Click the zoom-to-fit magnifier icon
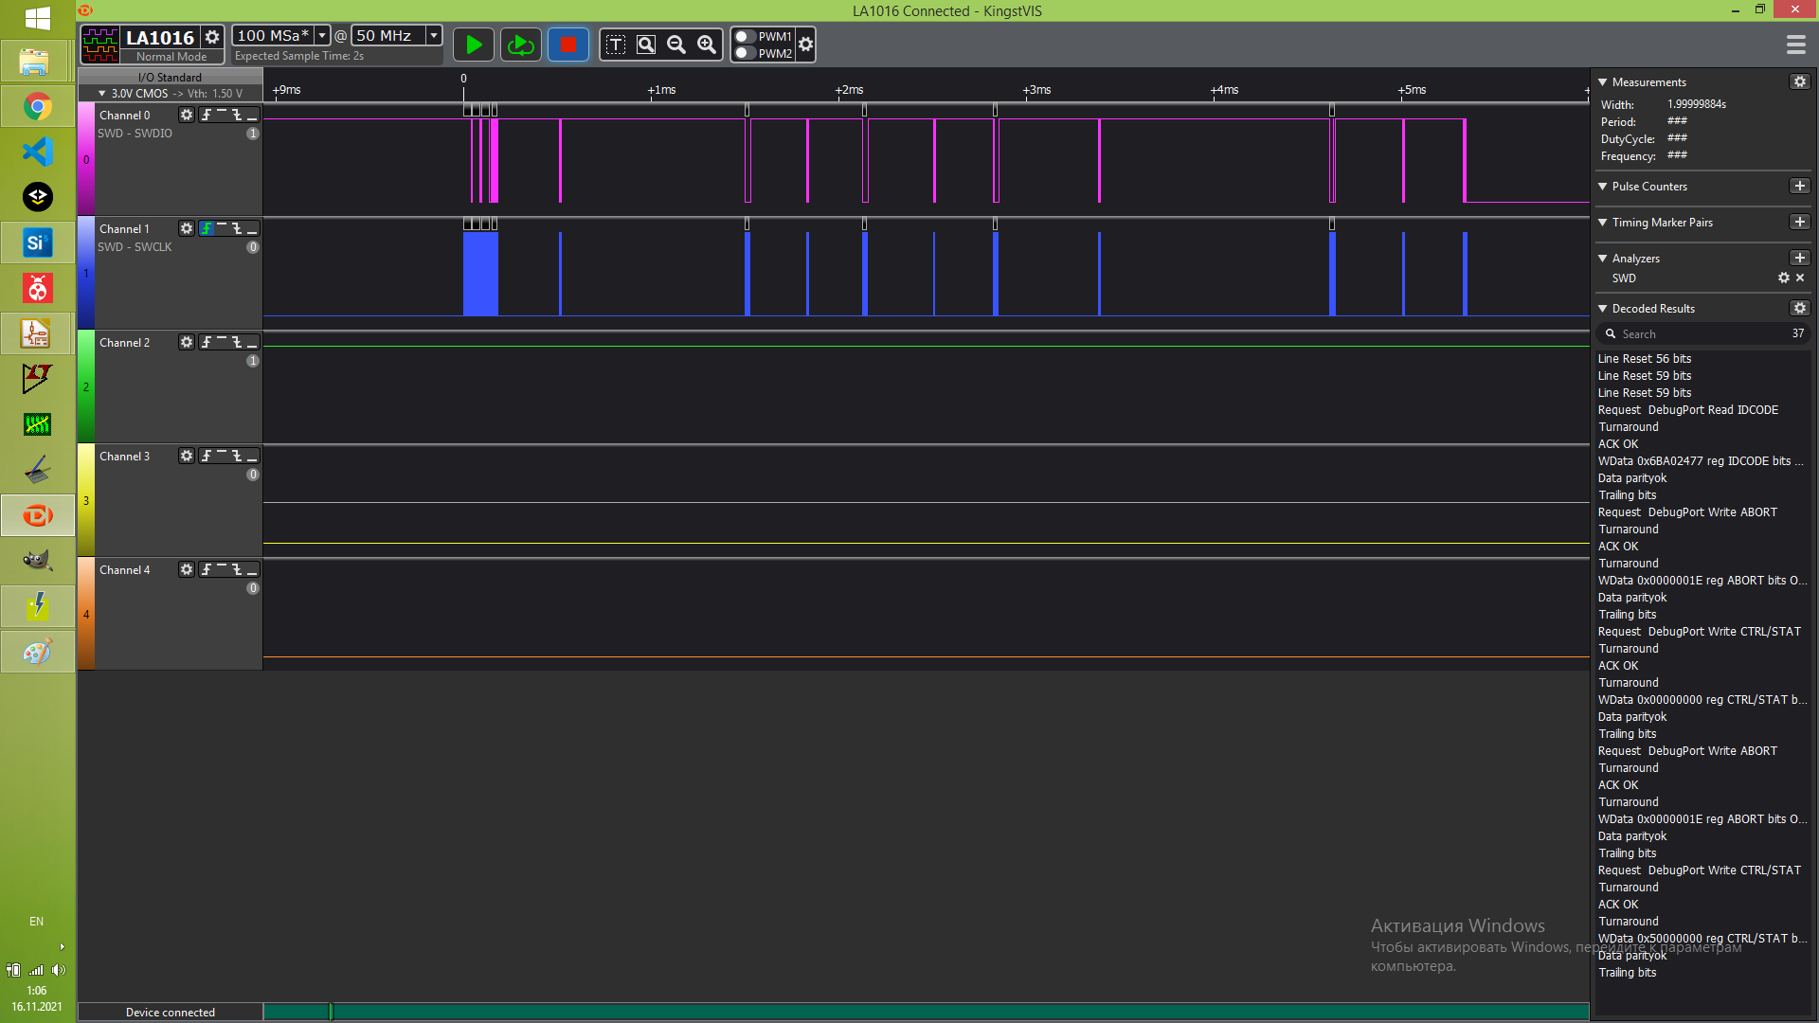Screen dimensions: 1819x1023 coord(646,45)
